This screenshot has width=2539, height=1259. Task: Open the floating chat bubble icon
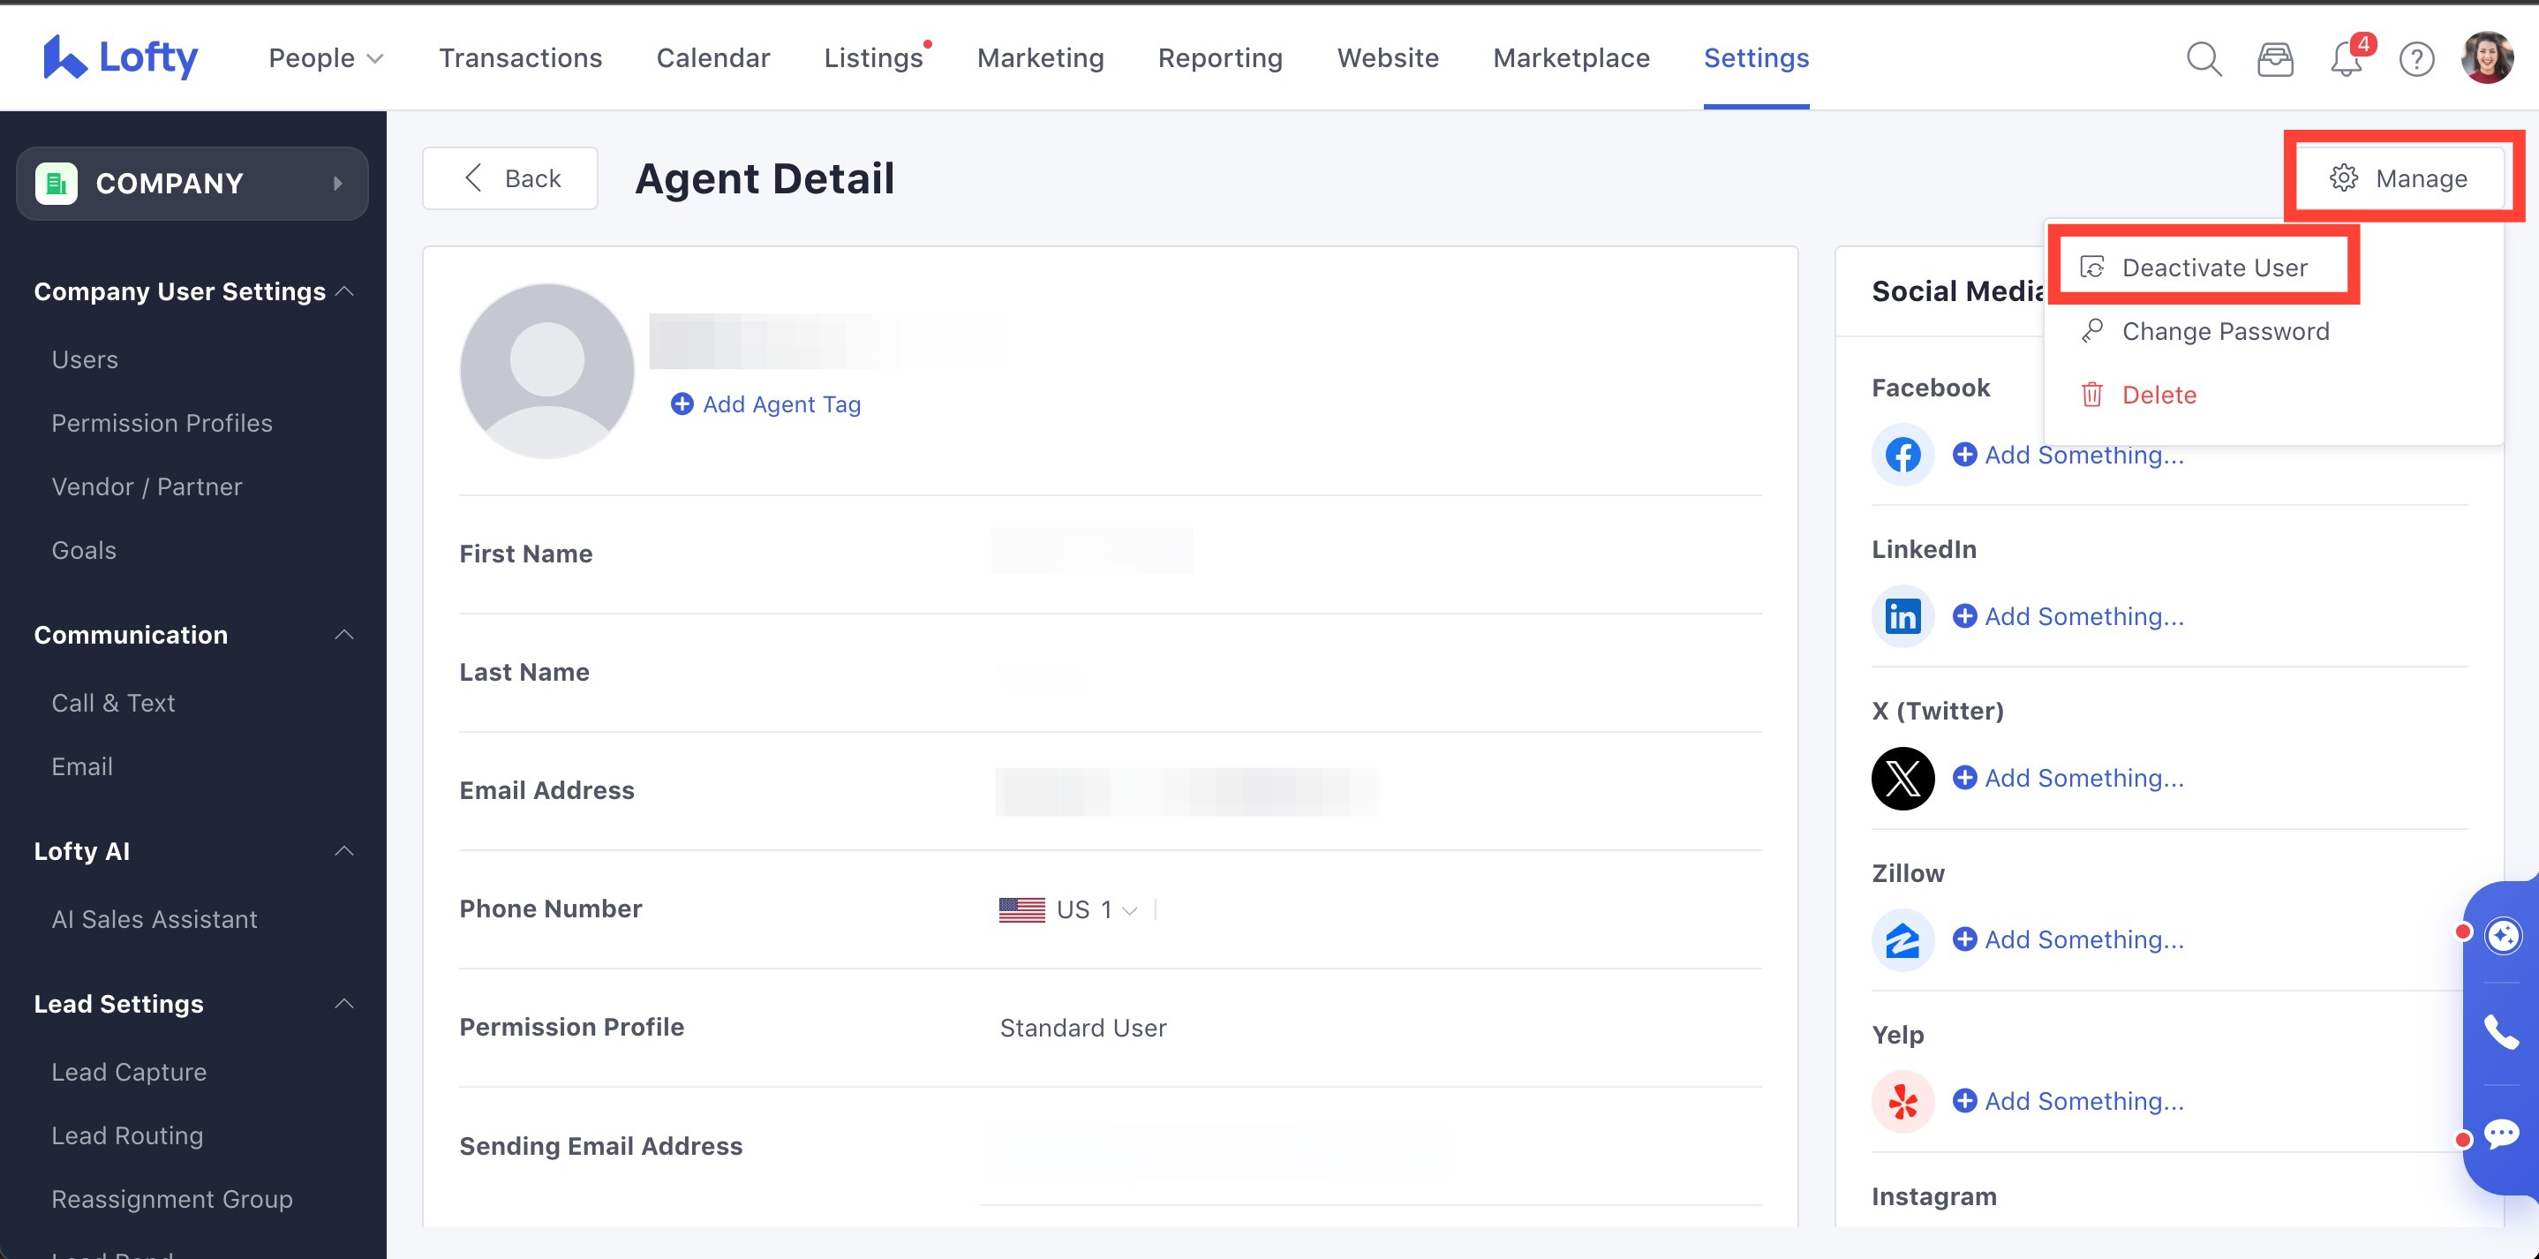tap(2500, 1134)
